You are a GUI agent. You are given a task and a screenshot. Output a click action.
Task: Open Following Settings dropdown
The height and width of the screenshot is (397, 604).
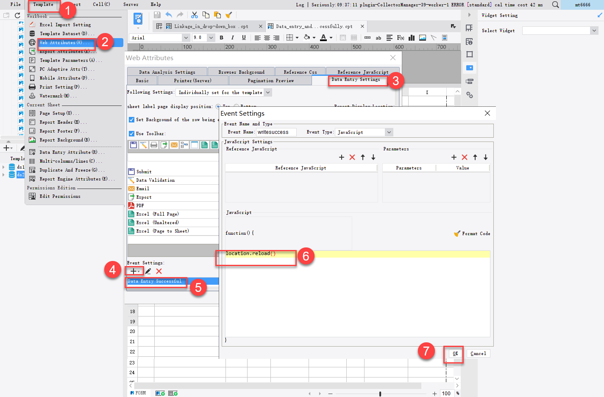(267, 92)
